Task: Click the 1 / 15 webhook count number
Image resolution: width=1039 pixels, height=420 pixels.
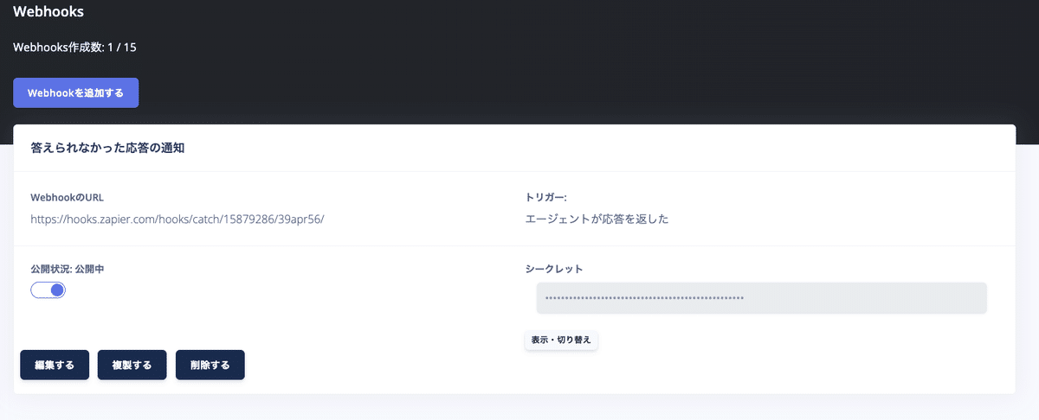Action: [x=122, y=47]
